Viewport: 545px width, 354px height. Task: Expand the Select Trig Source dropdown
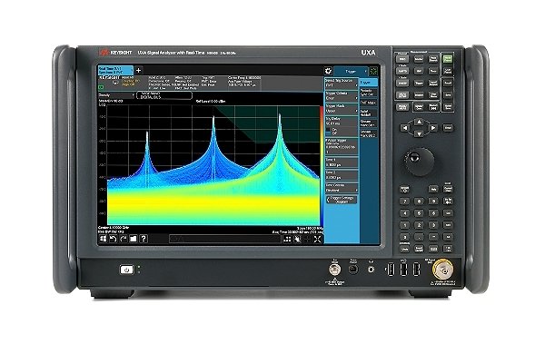coord(342,83)
